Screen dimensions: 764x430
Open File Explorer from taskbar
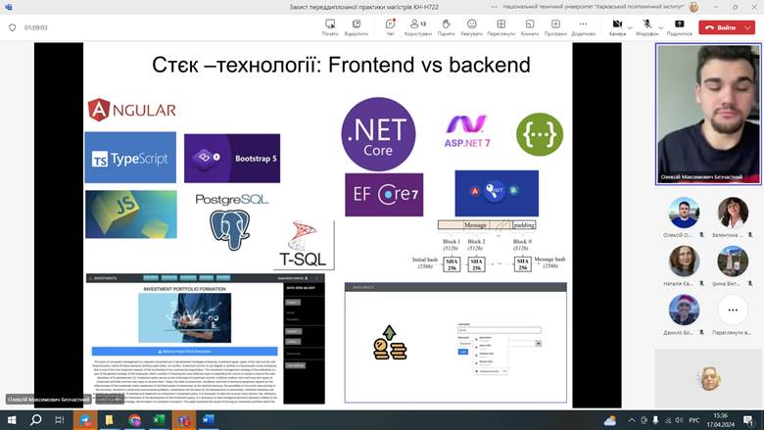click(x=110, y=420)
